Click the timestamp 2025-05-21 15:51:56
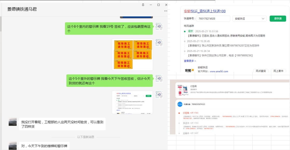The width and height of the screenshot is (290, 150). (206, 31)
